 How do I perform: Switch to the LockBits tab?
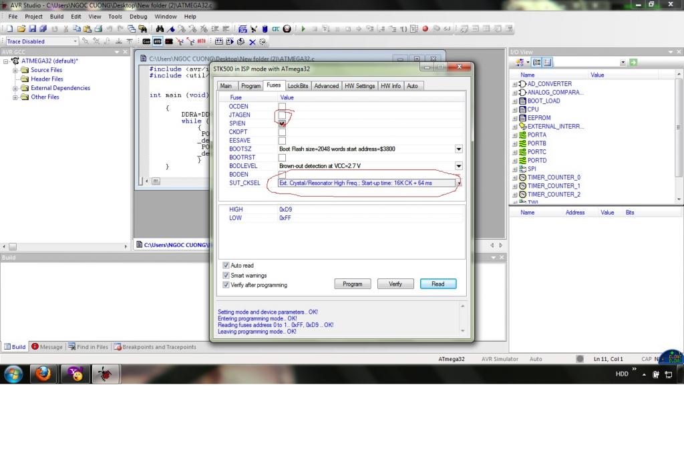pos(298,86)
